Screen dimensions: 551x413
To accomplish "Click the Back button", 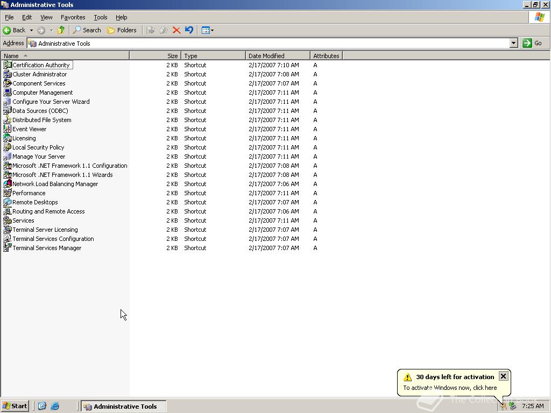I will point(15,30).
